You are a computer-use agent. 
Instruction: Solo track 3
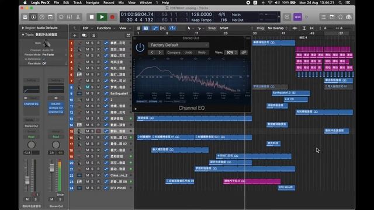[92, 55]
